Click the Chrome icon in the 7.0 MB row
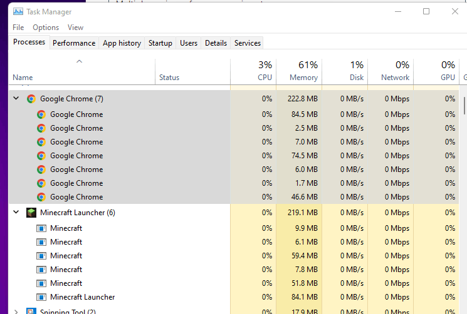This screenshot has width=467, height=314. (41, 142)
